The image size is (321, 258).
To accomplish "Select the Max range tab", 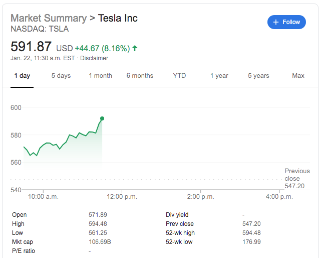I will click(298, 76).
